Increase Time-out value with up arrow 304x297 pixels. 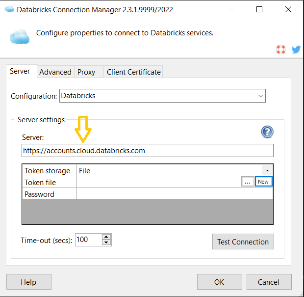pyautogui.click(x=106, y=237)
